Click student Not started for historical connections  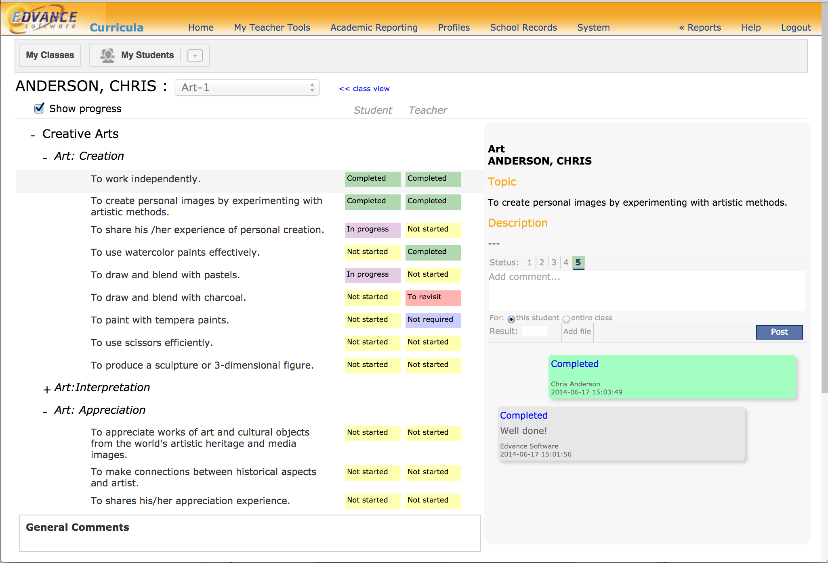pyautogui.click(x=372, y=473)
